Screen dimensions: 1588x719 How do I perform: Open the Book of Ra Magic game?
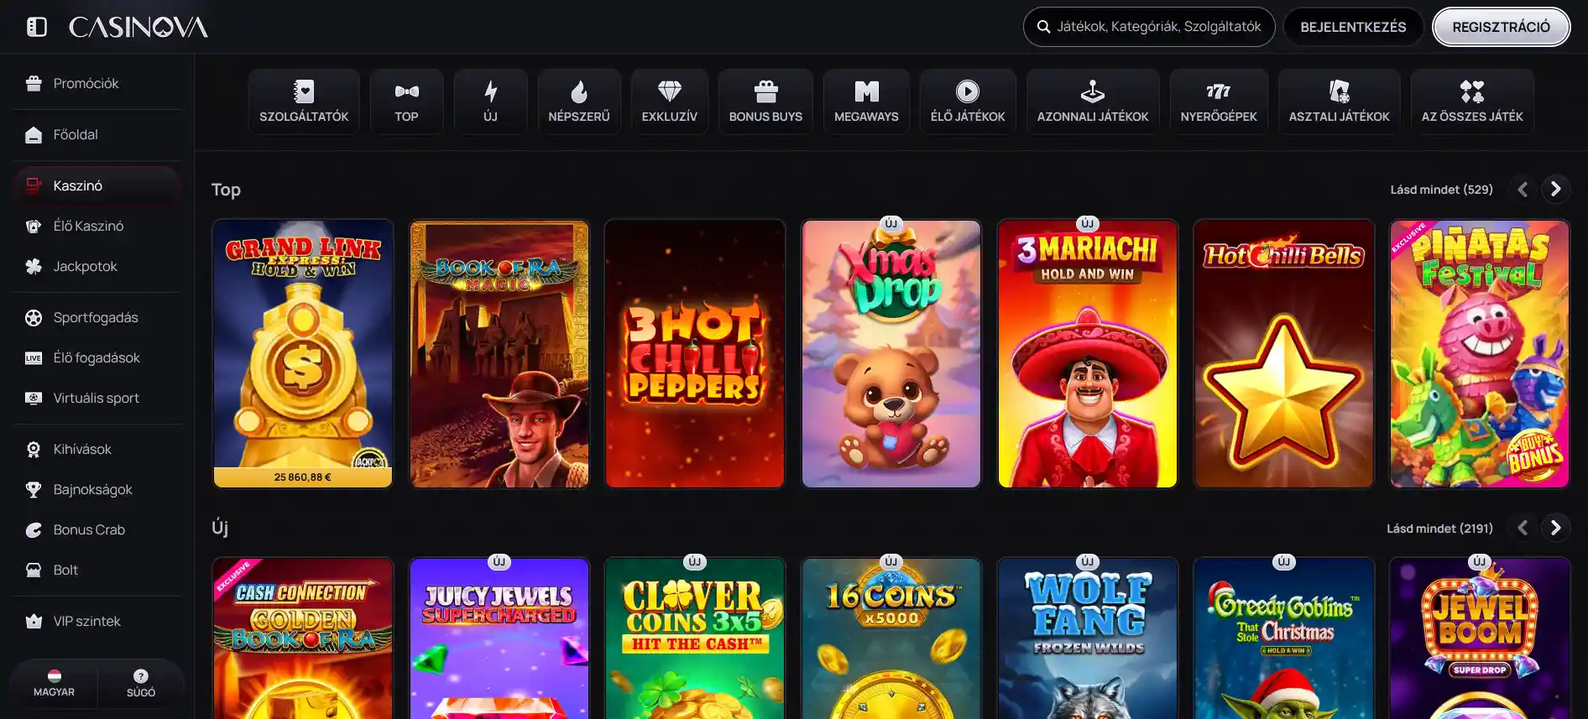click(499, 353)
